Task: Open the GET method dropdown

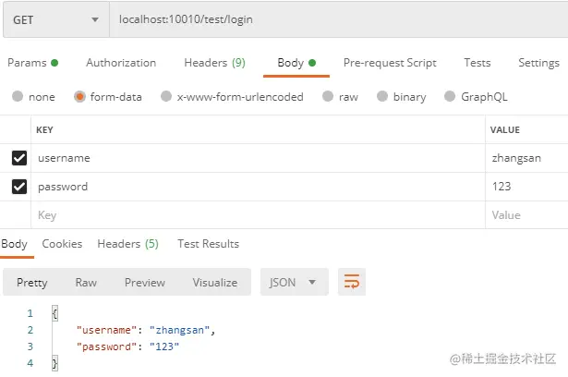Action: [x=56, y=19]
